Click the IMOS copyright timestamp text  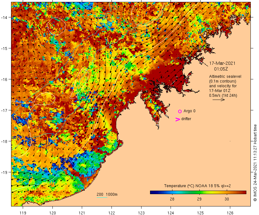255,163
